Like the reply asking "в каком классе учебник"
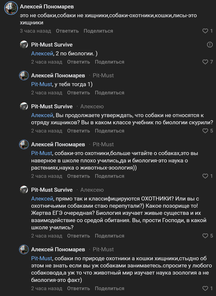 tap(205, 131)
